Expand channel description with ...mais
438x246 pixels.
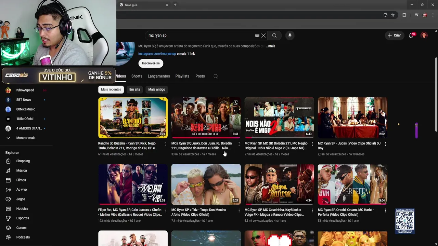pos(271,46)
